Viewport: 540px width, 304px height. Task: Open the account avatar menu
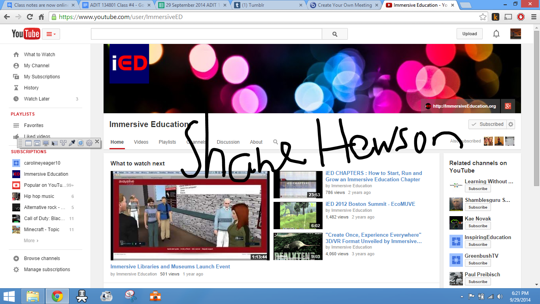(x=515, y=34)
